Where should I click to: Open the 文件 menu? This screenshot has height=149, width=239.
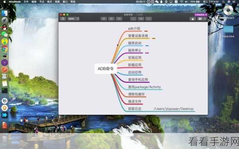pyautogui.click(x=26, y=2)
